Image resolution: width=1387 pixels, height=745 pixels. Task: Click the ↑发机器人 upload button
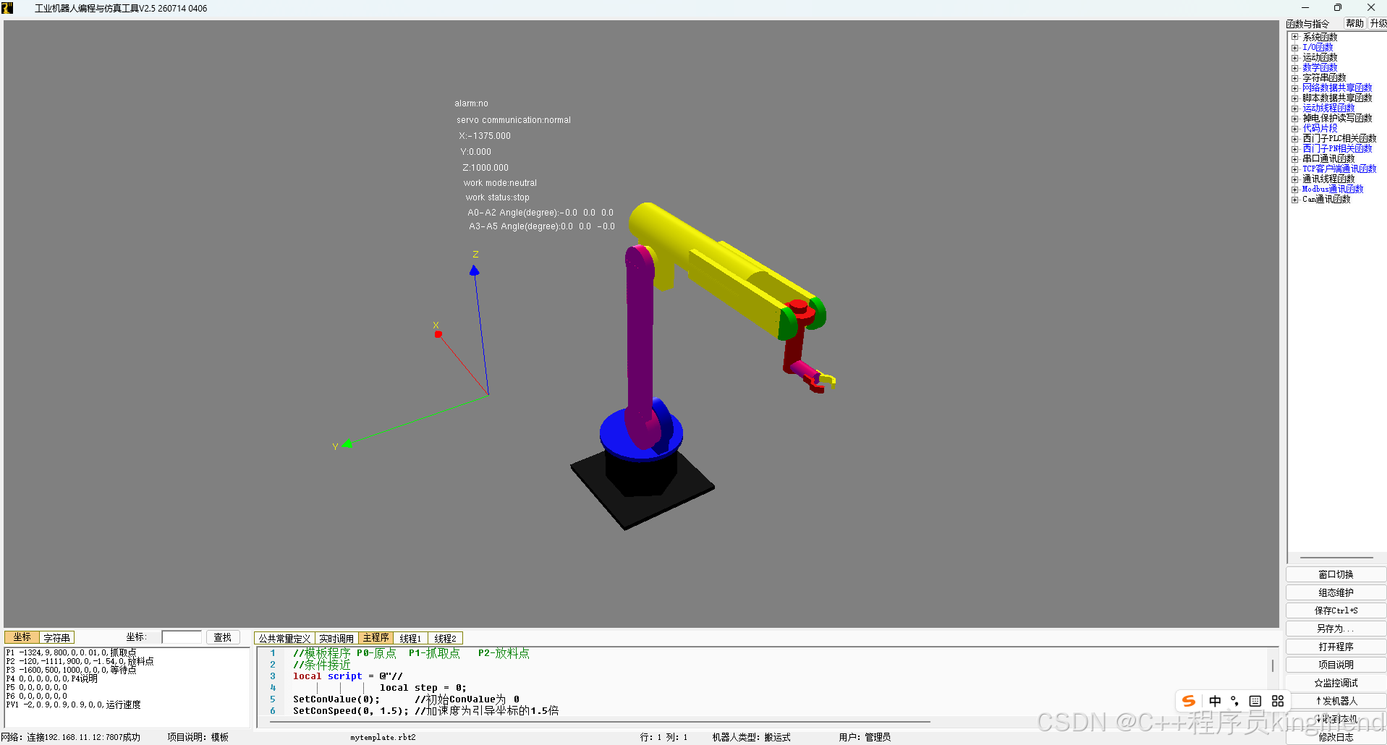[1336, 701]
